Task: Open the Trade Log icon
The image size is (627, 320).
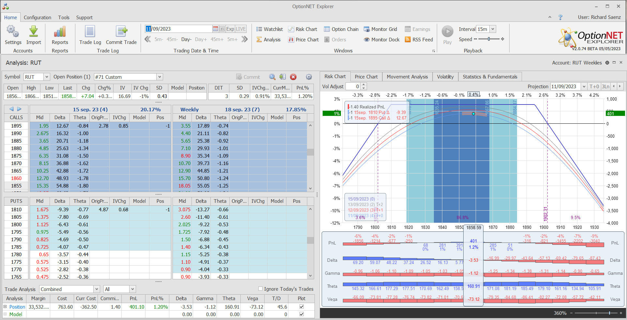Action: [x=90, y=32]
